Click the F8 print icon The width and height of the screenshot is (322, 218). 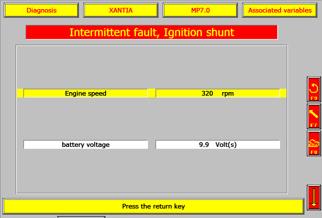pos(314,143)
